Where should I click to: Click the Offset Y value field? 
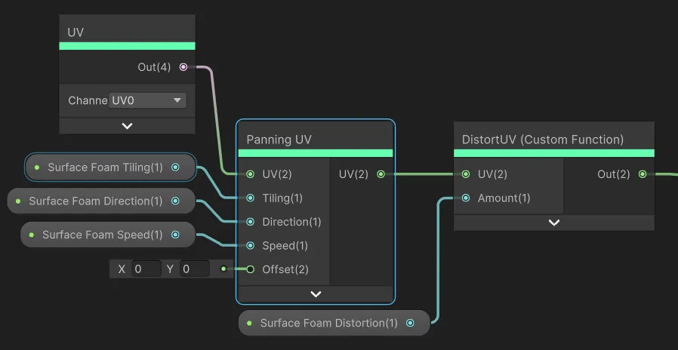[x=195, y=269]
